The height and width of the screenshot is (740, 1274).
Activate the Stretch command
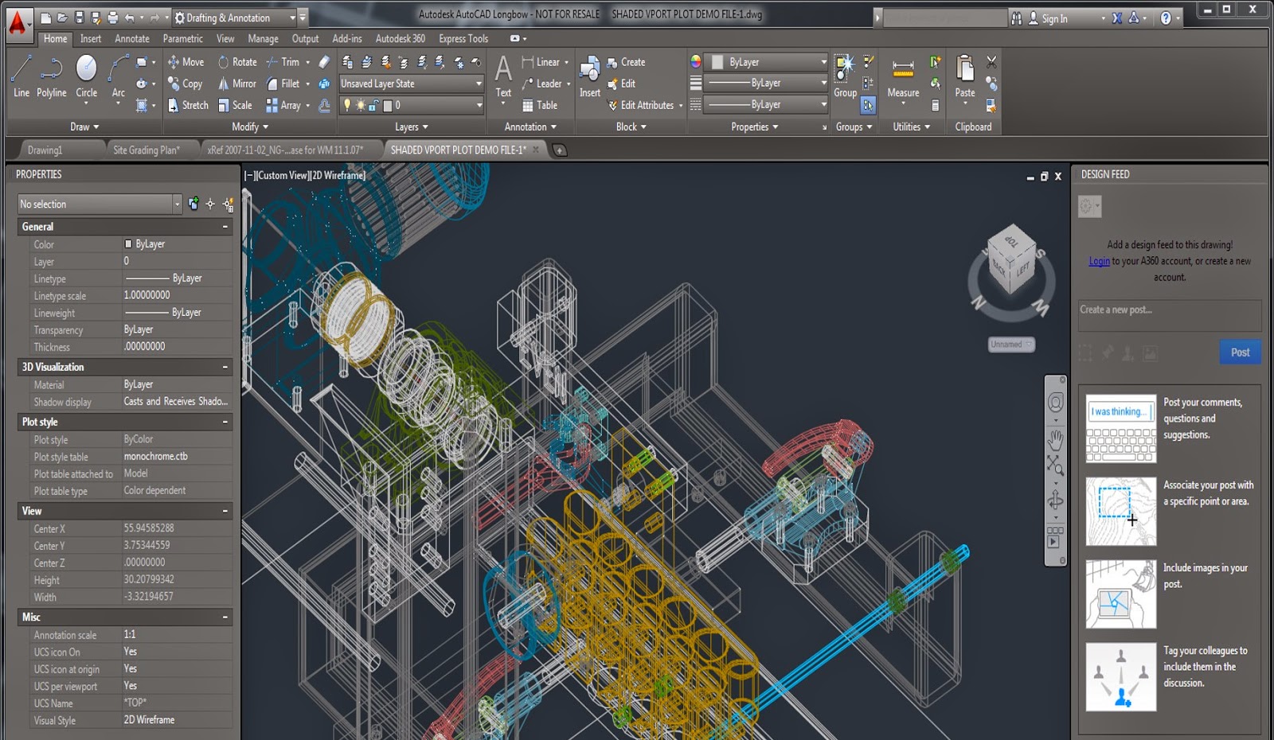tap(188, 105)
